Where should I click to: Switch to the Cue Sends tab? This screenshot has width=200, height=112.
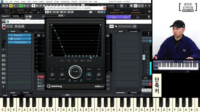point(133,31)
